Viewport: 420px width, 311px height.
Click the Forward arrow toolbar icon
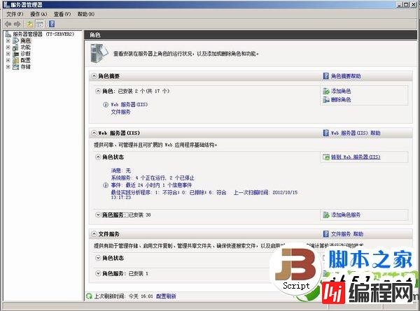17,24
